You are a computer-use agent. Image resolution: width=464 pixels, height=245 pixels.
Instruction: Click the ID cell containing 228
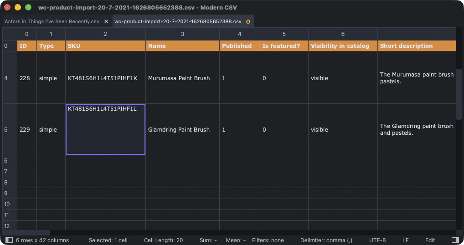tap(27, 78)
